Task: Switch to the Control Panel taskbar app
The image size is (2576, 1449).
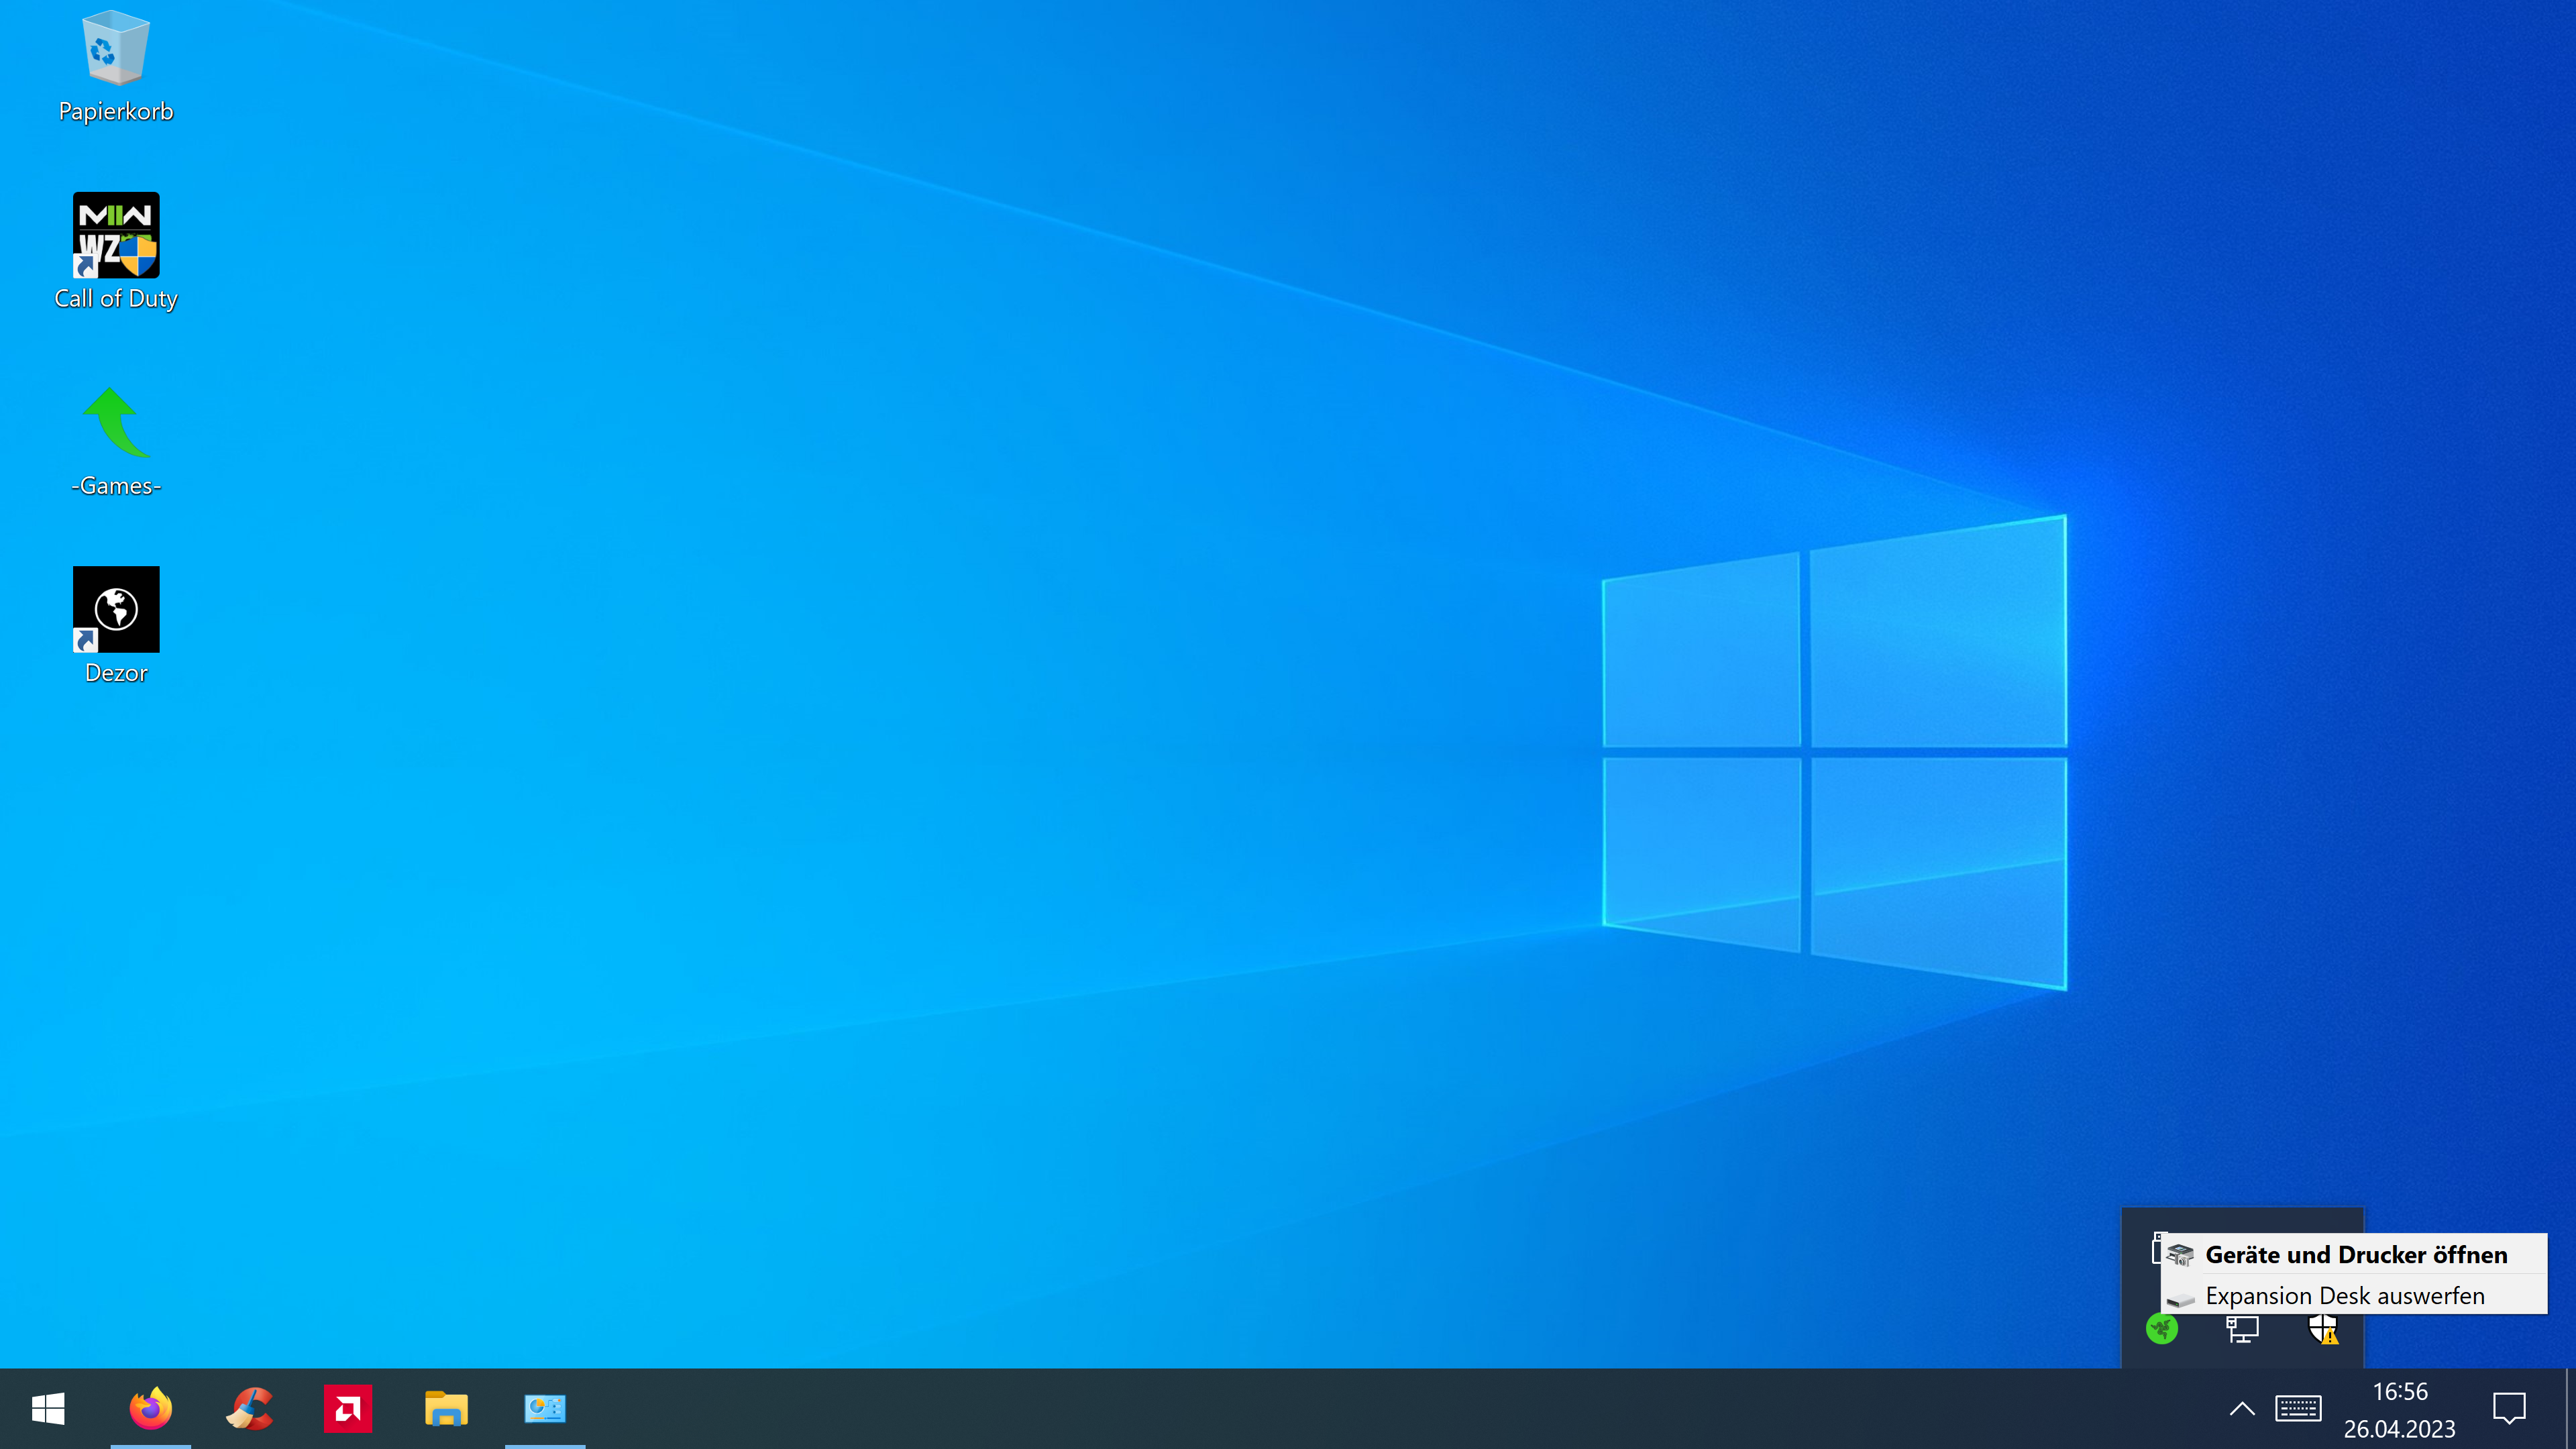Action: [545, 1409]
